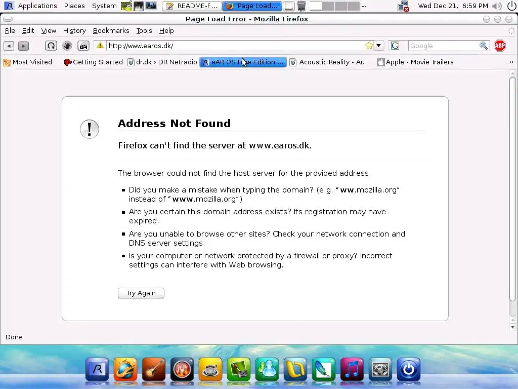Launch the music notes dock icon

click(x=352, y=369)
